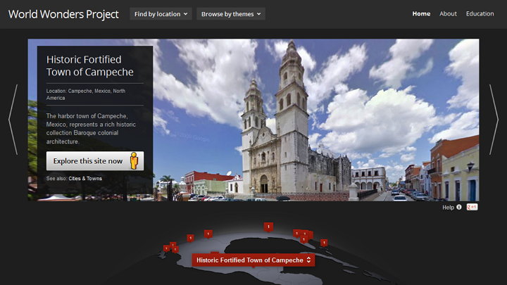Click the harbor town description paragraph
This screenshot has width=507, height=285.
pyautogui.click(x=91, y=129)
